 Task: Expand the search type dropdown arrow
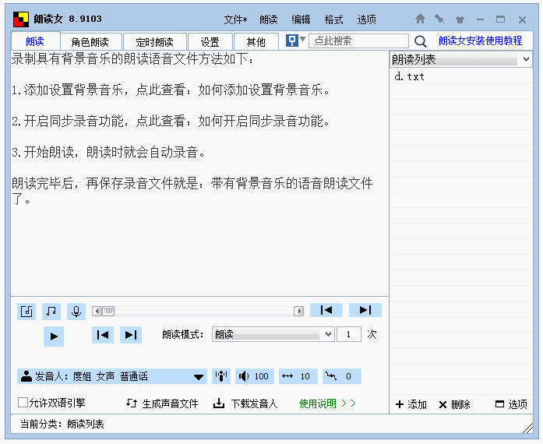point(303,39)
